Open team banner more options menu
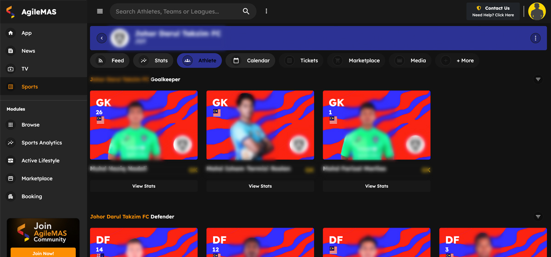Viewport: 551px width, 257px height. point(535,38)
